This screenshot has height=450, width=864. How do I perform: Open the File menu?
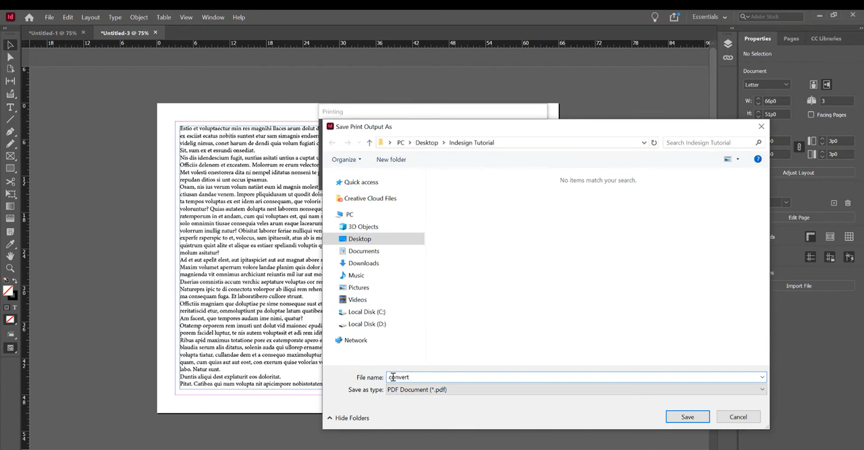click(x=49, y=17)
